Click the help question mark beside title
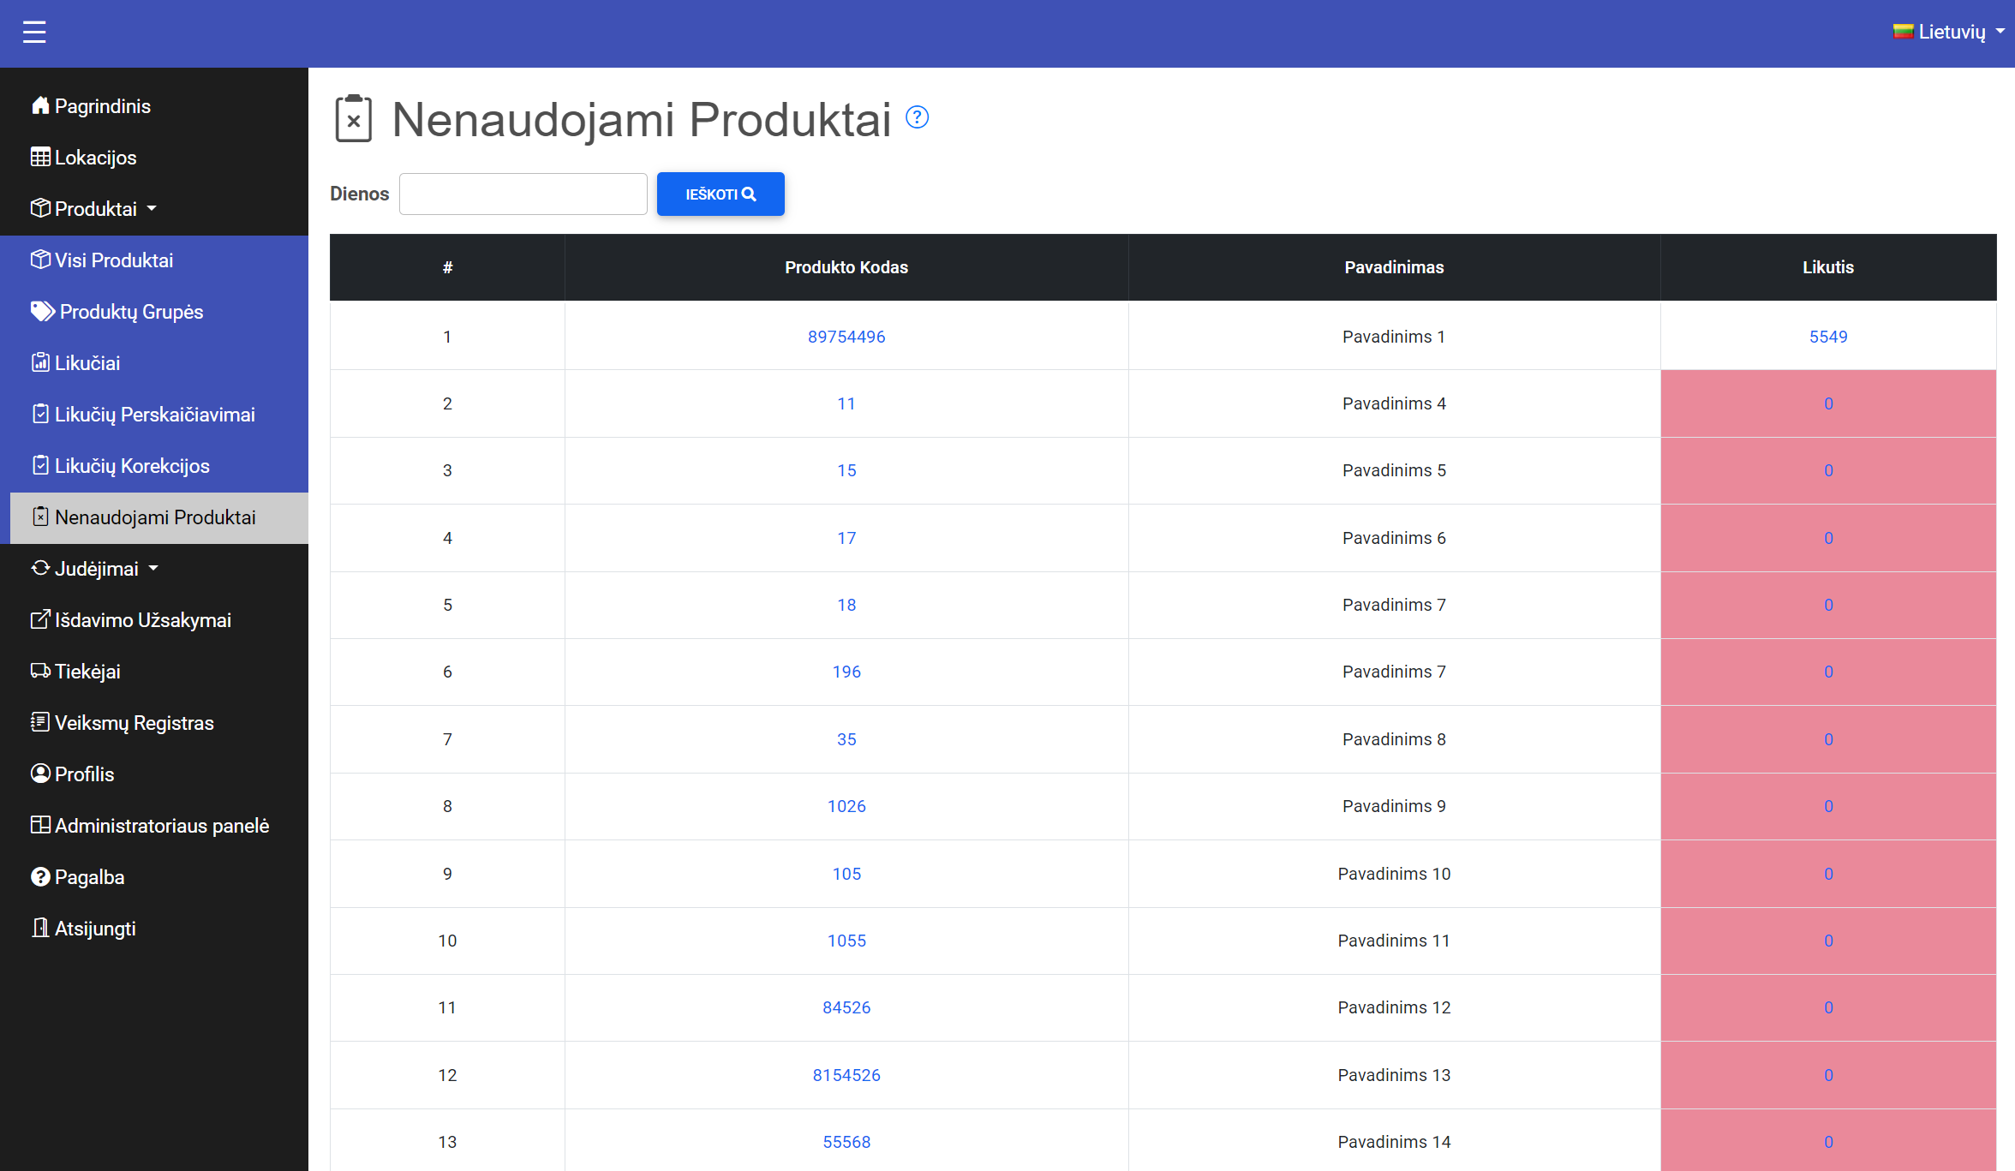Screen dimensions: 2015x1171 (917, 117)
